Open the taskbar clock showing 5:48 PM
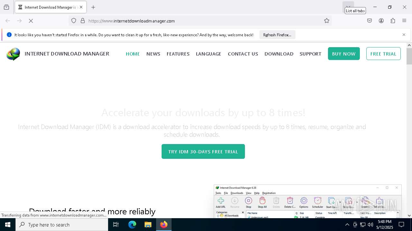 tap(385, 225)
